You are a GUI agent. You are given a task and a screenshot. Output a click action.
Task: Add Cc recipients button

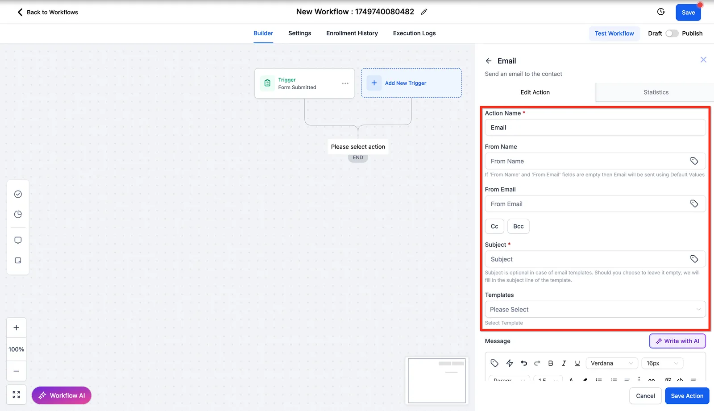click(494, 226)
